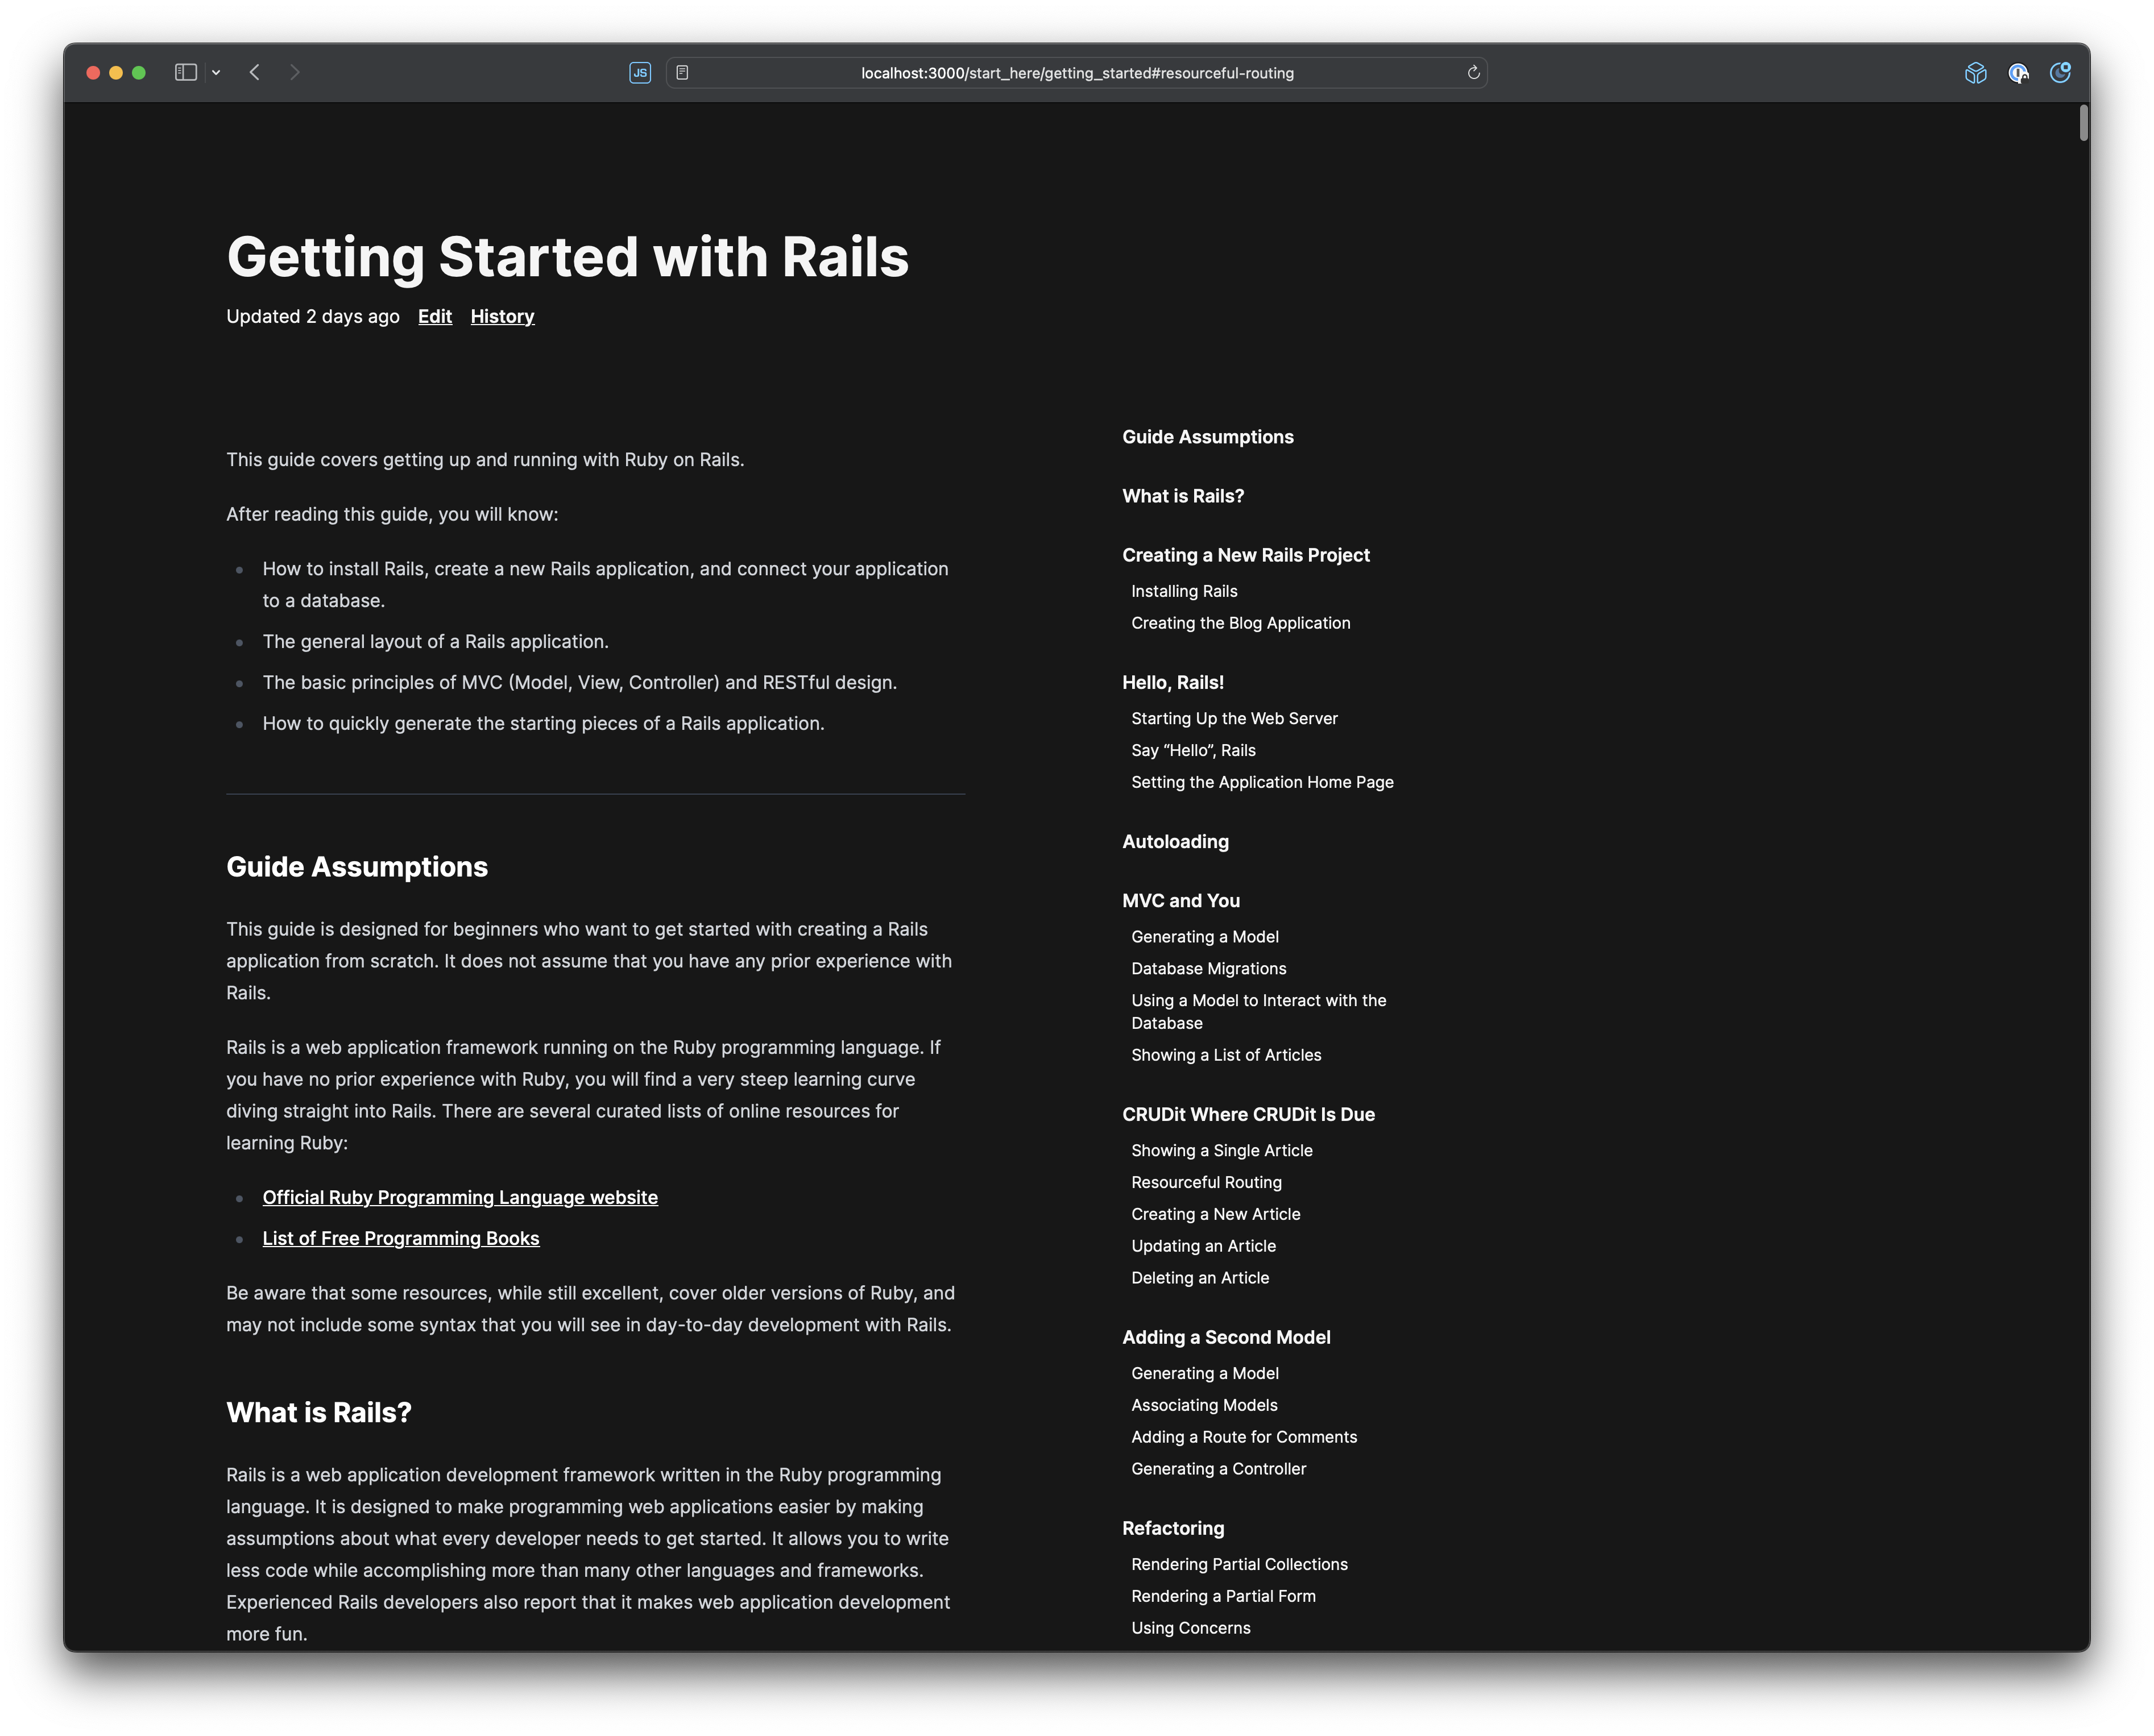This screenshot has height=1736, width=2154.
Task: Click the Getting Started with Rails title
Action: (x=568, y=257)
